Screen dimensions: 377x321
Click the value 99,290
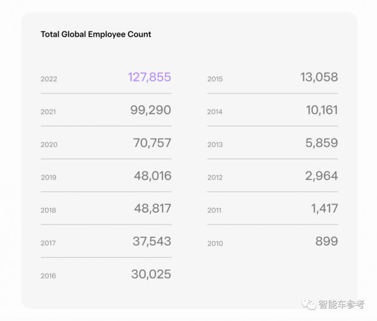tap(151, 110)
